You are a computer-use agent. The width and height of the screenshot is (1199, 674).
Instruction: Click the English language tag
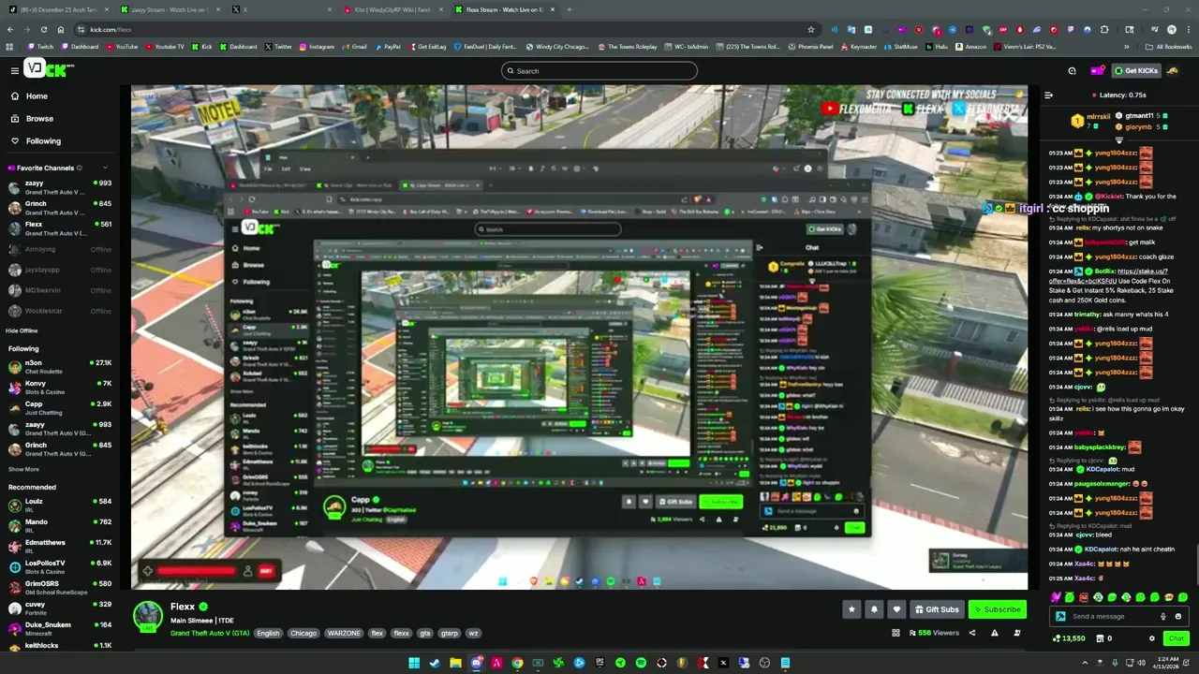point(268,633)
